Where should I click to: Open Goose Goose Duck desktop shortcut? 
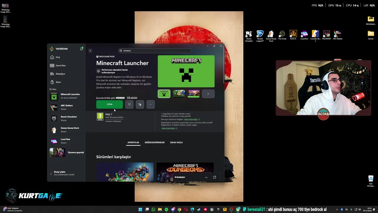click(x=271, y=36)
